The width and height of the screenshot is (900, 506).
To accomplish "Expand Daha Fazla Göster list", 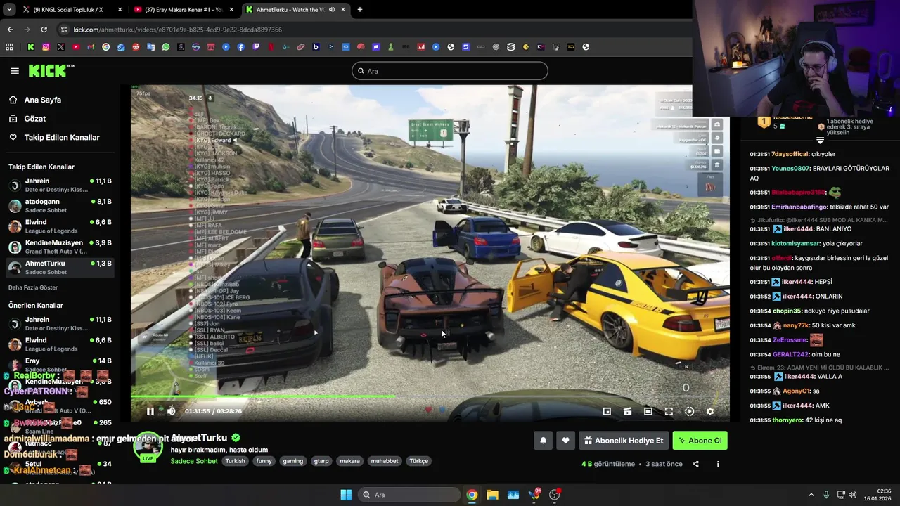I will [x=33, y=287].
